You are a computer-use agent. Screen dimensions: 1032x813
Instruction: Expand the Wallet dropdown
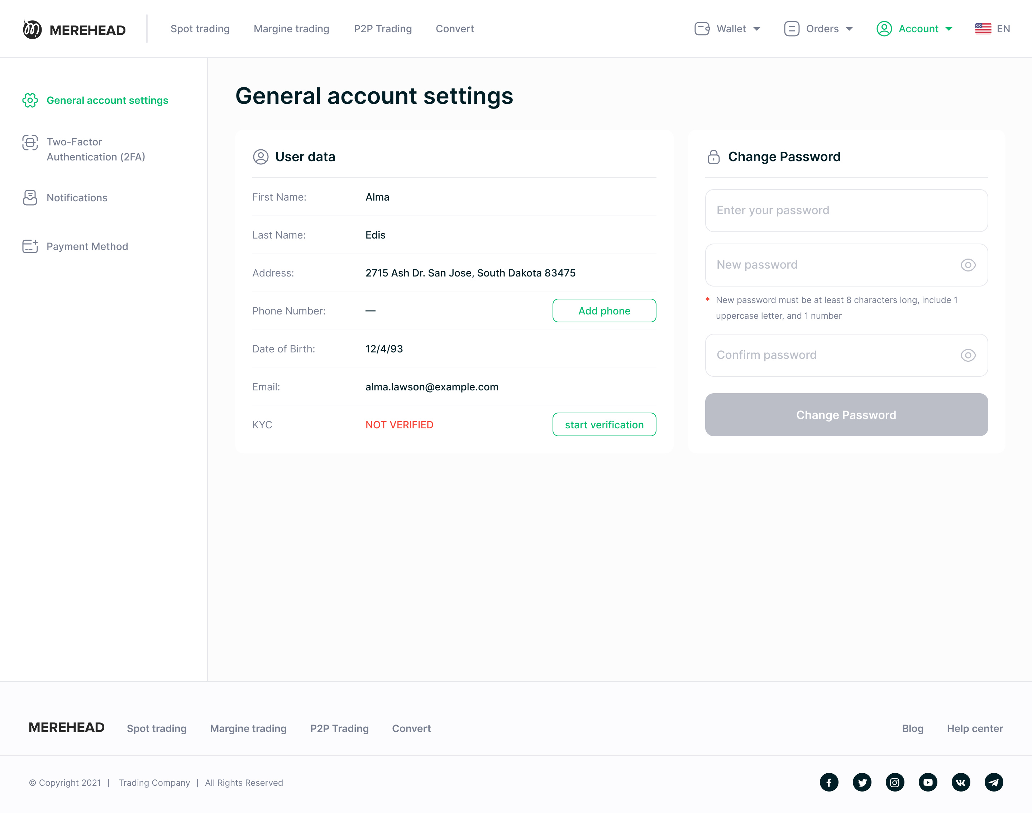727,29
